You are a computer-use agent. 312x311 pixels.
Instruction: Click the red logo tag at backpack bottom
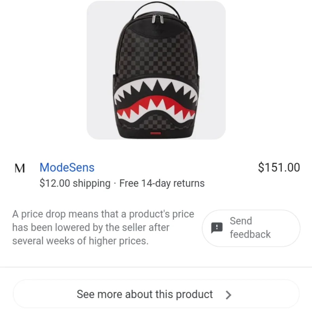[155, 133]
